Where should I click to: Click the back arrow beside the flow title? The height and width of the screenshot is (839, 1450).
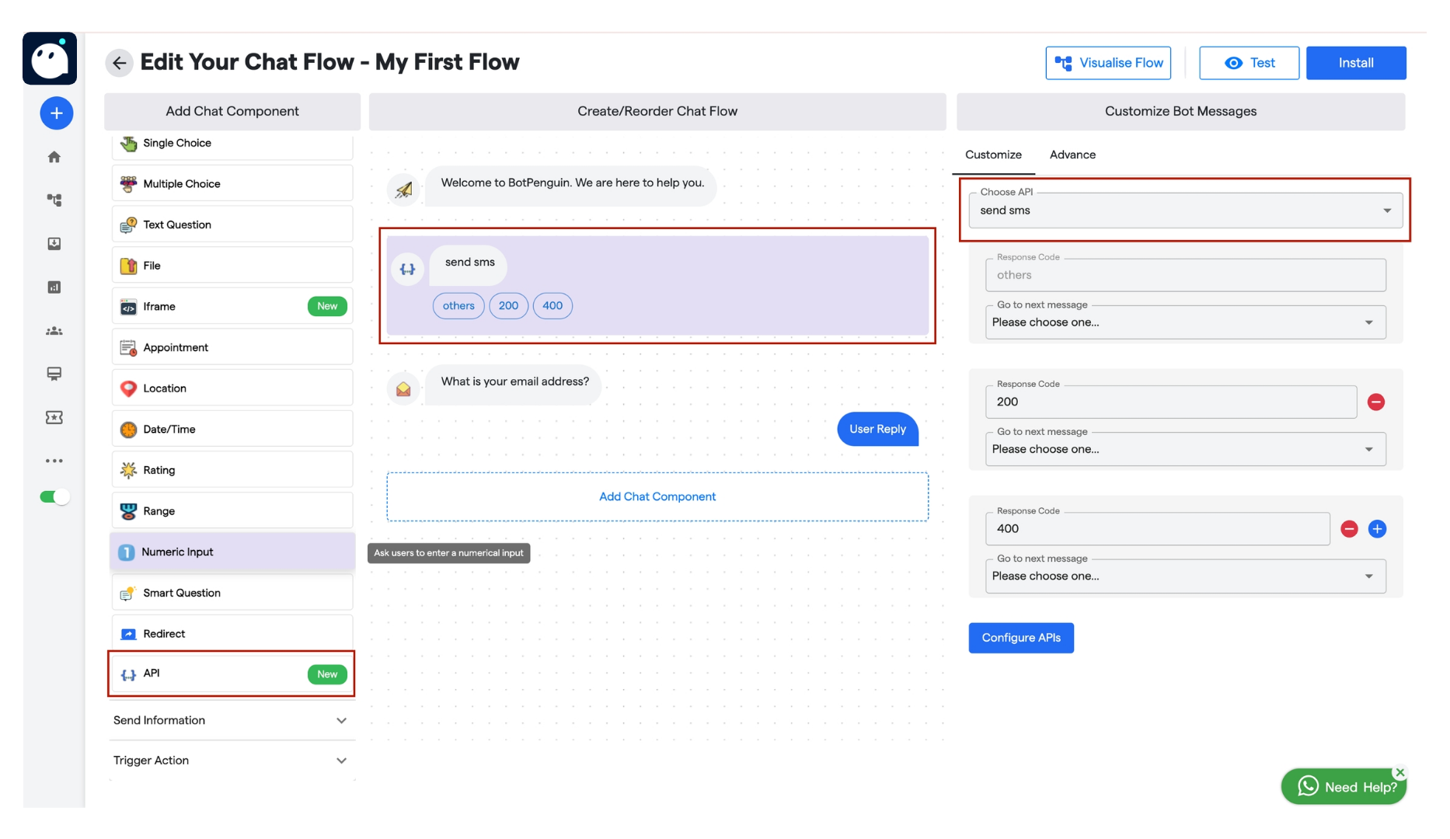pyautogui.click(x=119, y=62)
